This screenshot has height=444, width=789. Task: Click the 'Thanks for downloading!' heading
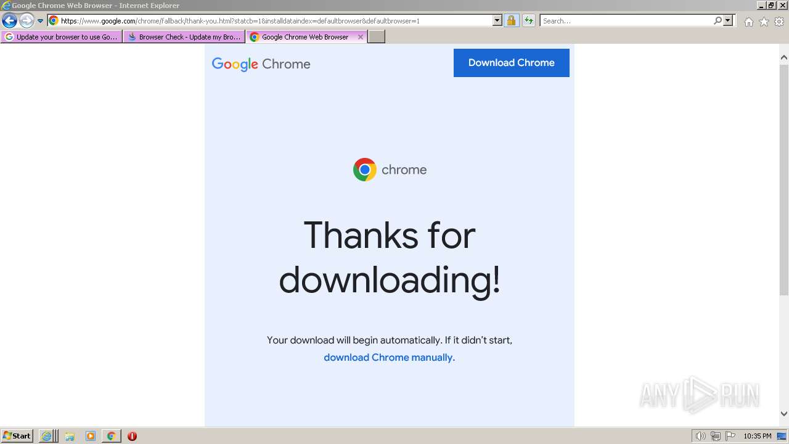click(x=390, y=257)
